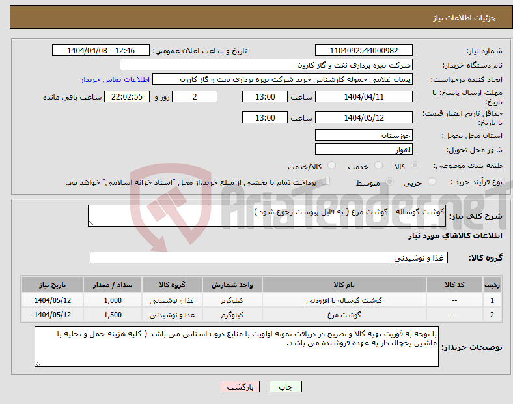Select the خدمت radio button
The height and width of the screenshot is (404, 513).
pos(378,166)
